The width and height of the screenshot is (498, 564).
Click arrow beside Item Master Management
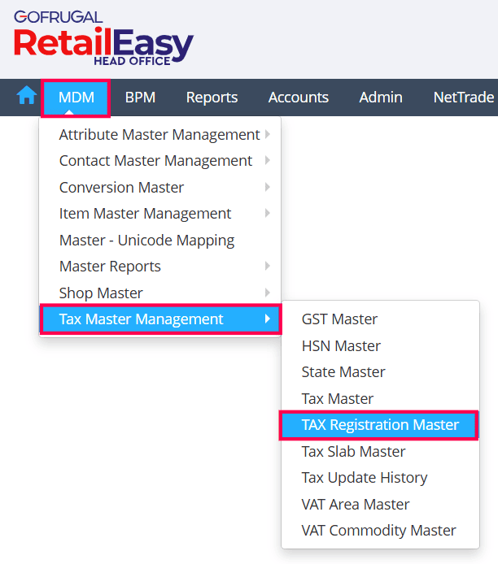click(267, 213)
